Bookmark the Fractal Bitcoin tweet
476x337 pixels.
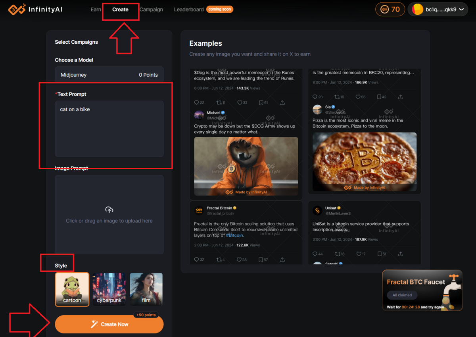tap(261, 260)
